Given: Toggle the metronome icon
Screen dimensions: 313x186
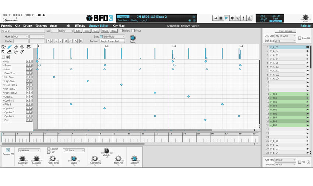Looking at the screenshot, I should click(249, 18).
